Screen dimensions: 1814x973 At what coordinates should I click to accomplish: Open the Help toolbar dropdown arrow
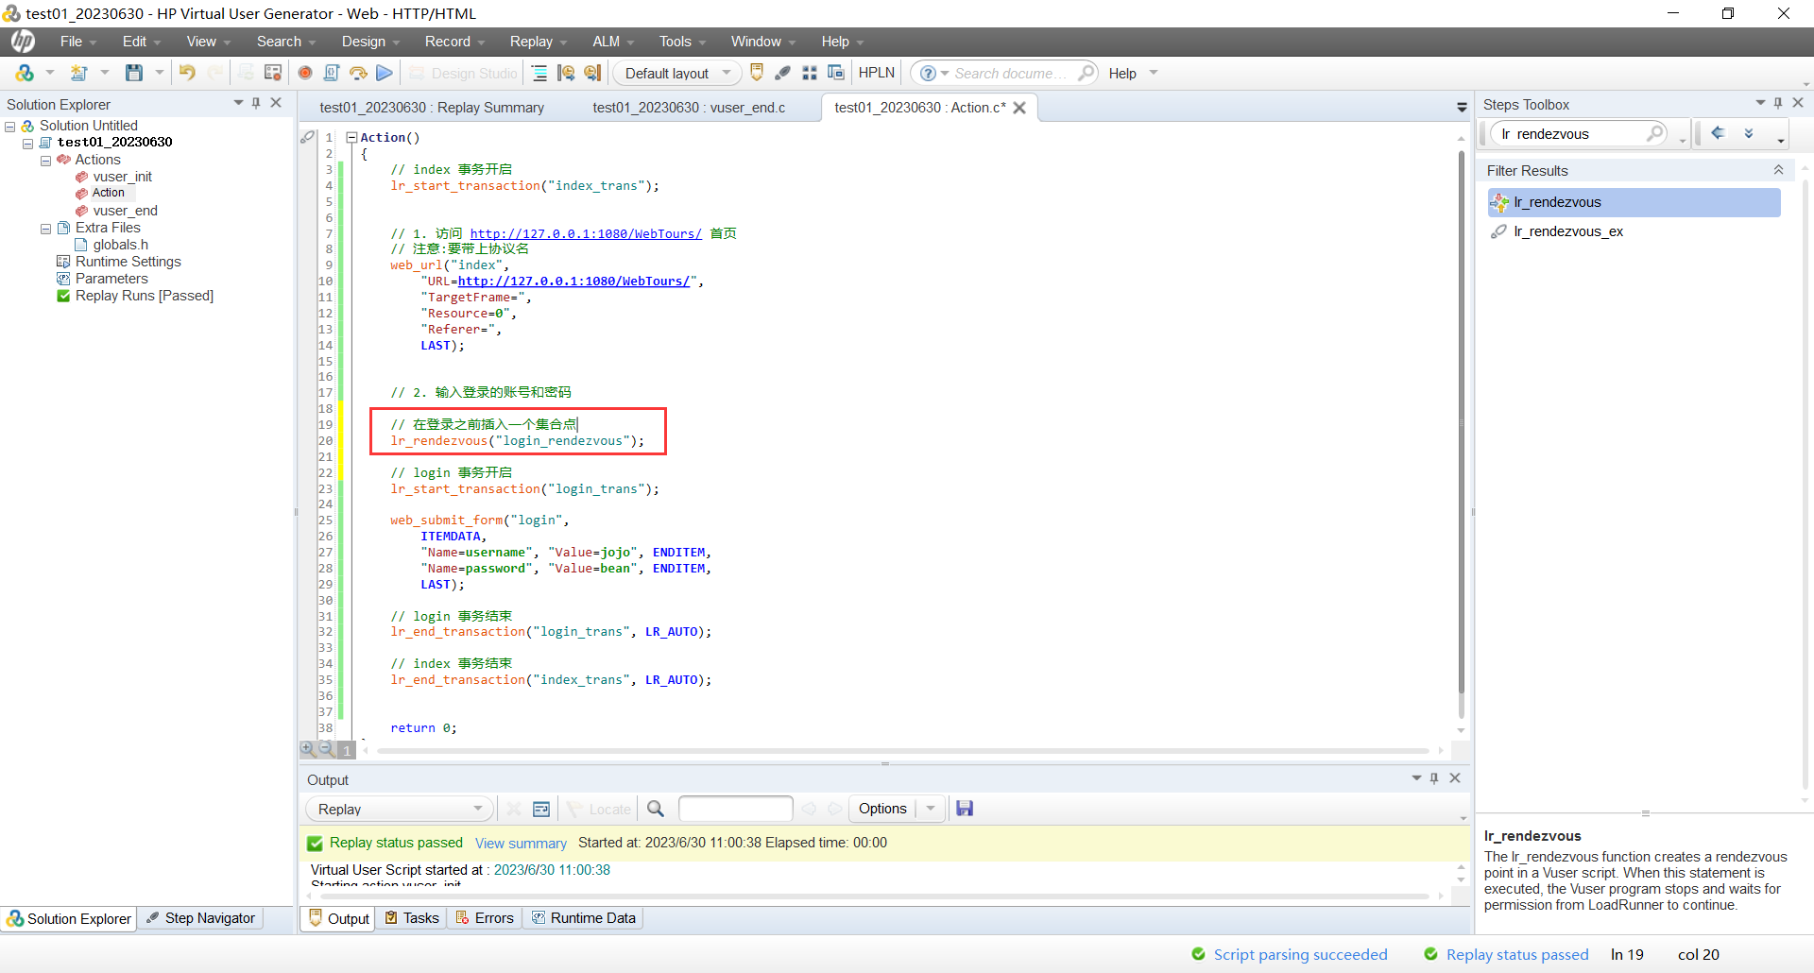1154,73
